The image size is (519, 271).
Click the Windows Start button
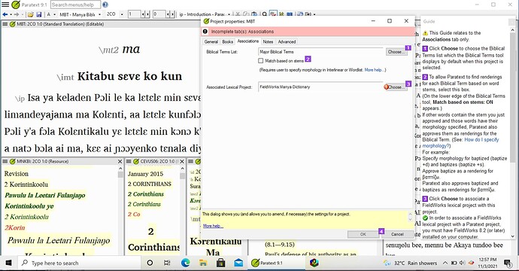click(x=8, y=263)
